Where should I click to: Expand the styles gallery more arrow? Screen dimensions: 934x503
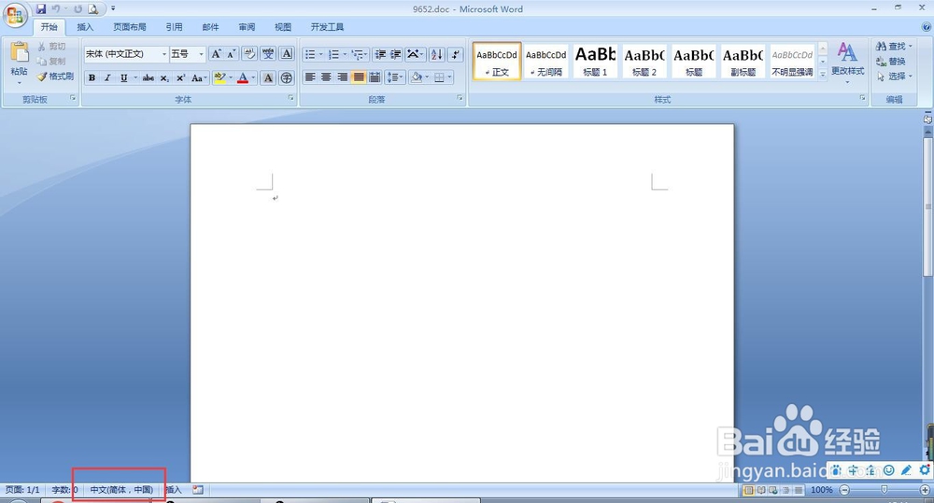(x=823, y=75)
